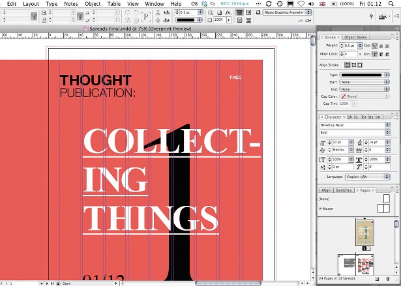Click the Gap Tint slider arrow button
Screen dimensions: 401x286
pyautogui.click(x=354, y=104)
